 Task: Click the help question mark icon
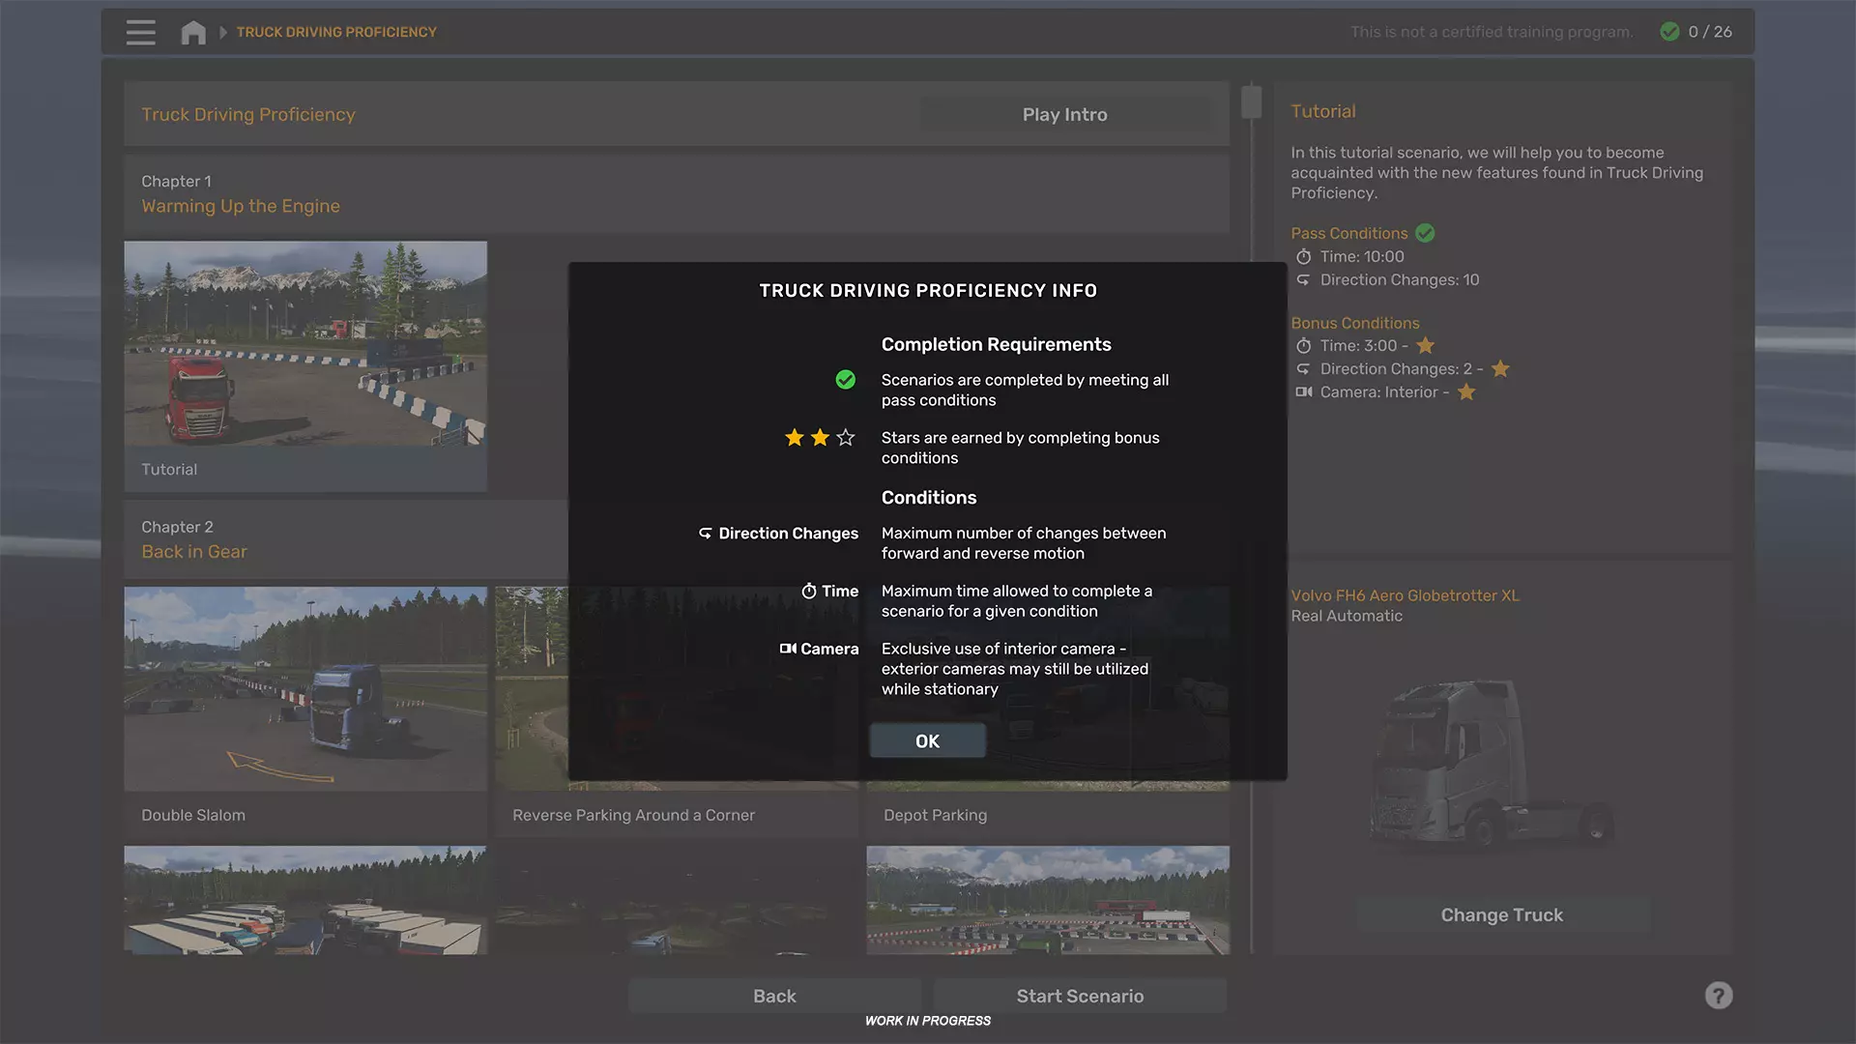click(1718, 996)
